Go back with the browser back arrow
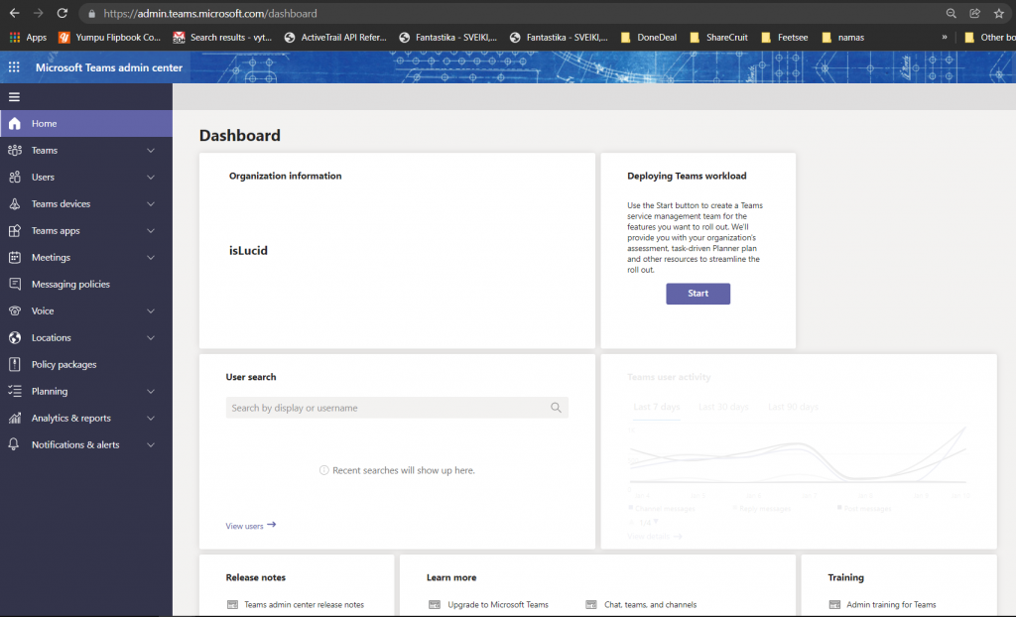The height and width of the screenshot is (617, 1016). [14, 13]
